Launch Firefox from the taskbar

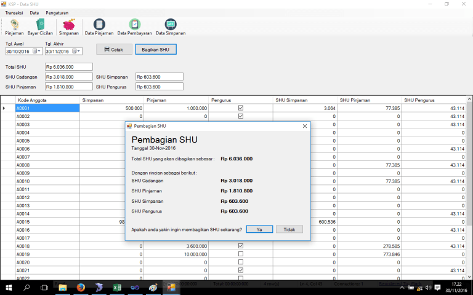click(x=80, y=288)
